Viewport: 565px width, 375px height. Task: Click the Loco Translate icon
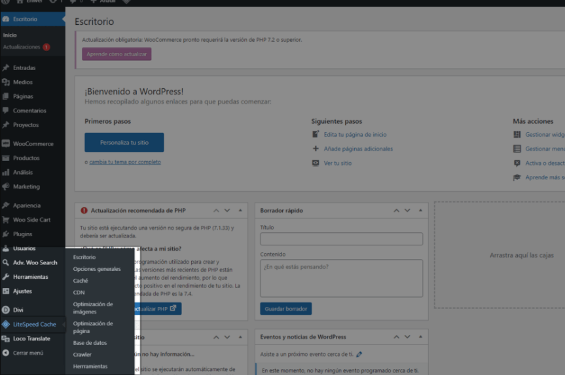click(6, 338)
